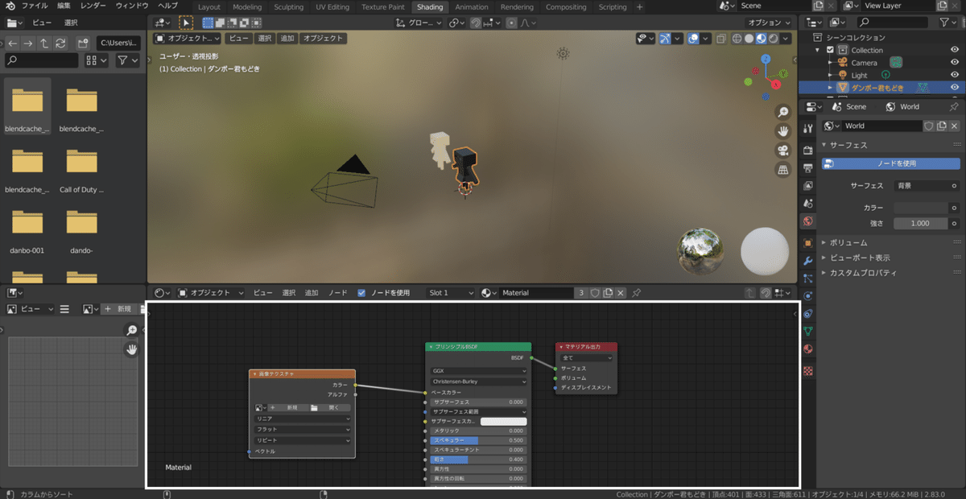This screenshot has height=499, width=966.
Task: Click the viewport pan hand icon
Action: 783,131
